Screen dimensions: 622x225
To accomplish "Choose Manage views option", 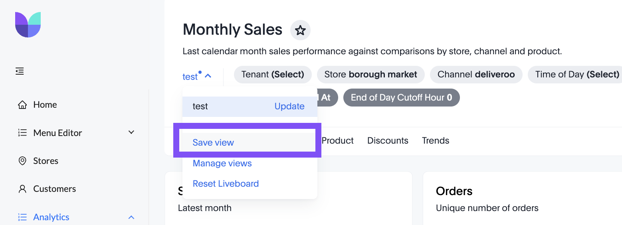I will coord(222,163).
